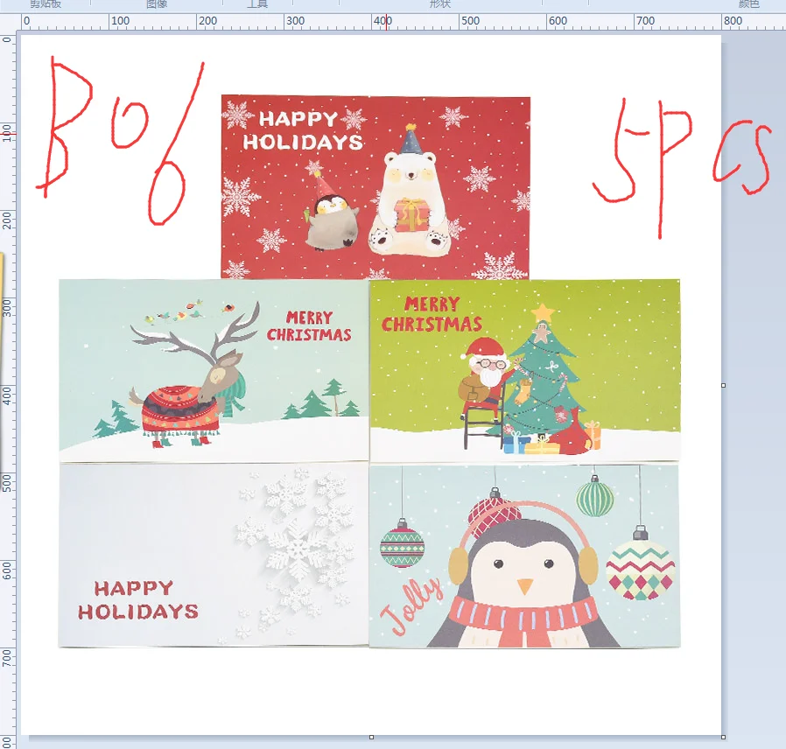
Task: Select the penguin with earmuffs card
Action: click(x=525, y=556)
